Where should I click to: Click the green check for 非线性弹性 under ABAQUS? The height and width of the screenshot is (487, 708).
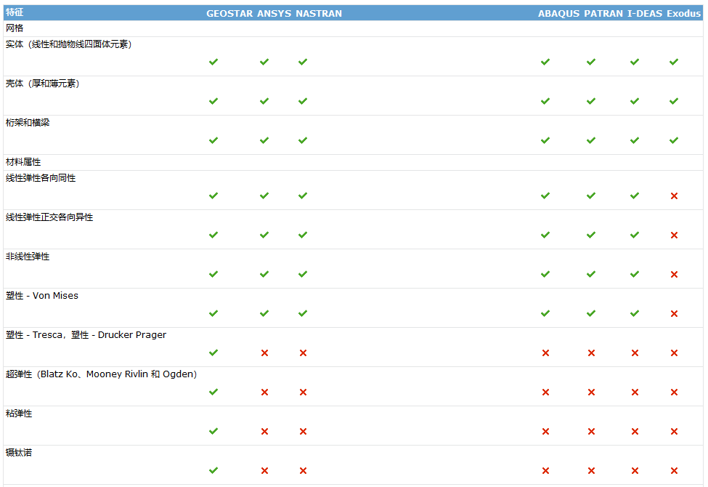pyautogui.click(x=545, y=275)
